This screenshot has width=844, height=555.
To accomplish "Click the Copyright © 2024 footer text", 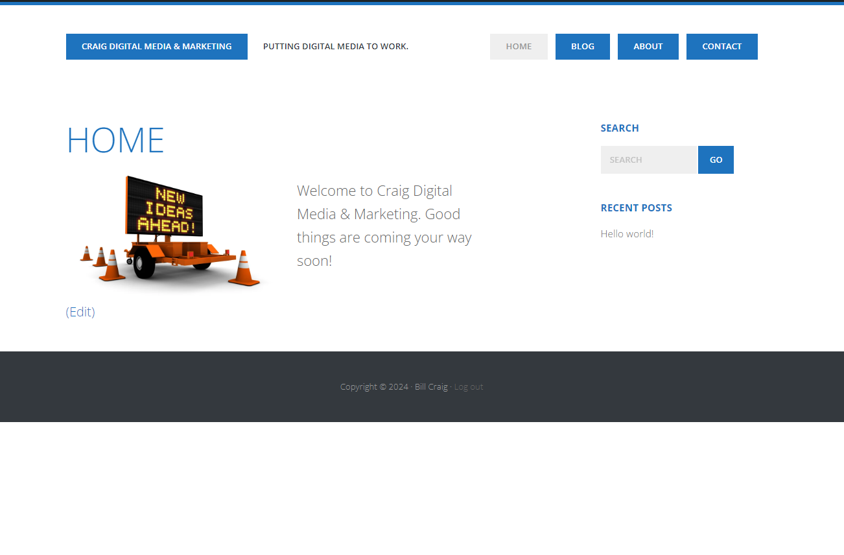I will coord(374,387).
